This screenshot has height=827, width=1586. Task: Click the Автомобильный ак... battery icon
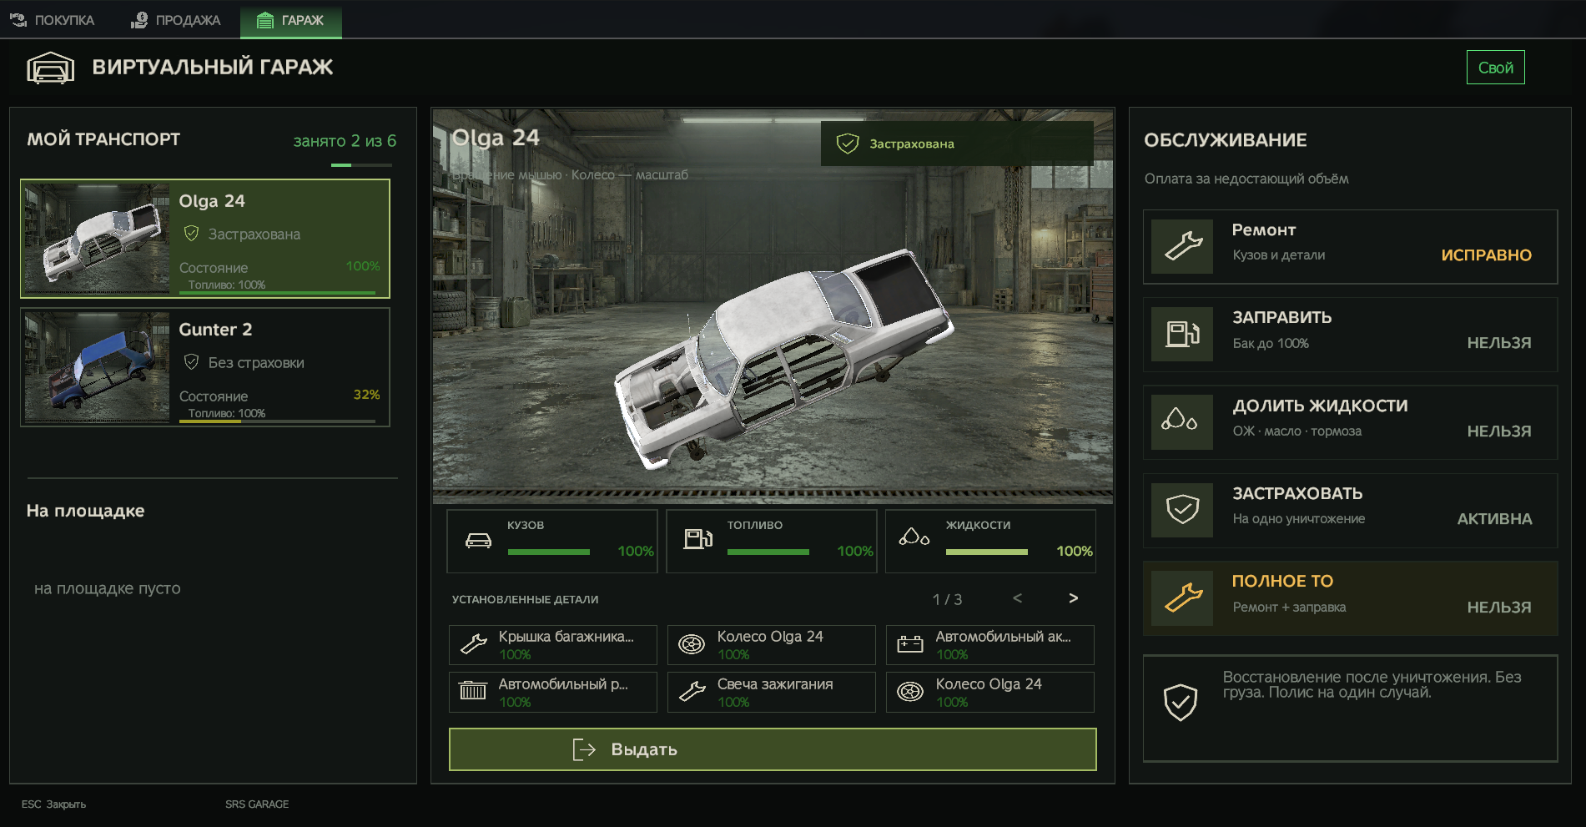coord(910,644)
